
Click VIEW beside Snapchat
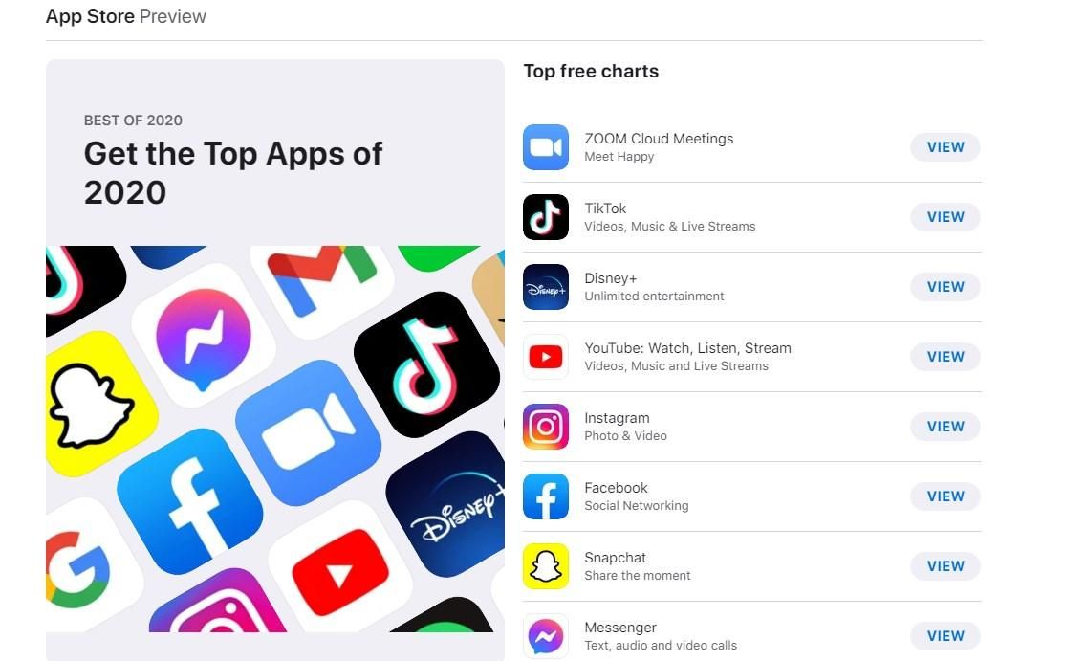pyautogui.click(x=945, y=566)
